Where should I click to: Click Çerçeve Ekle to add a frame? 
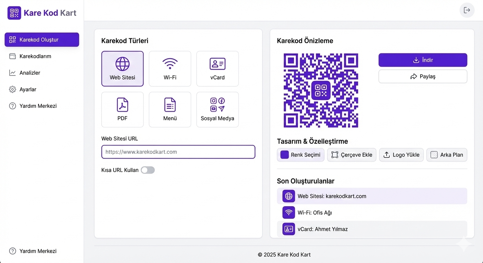[352, 155]
